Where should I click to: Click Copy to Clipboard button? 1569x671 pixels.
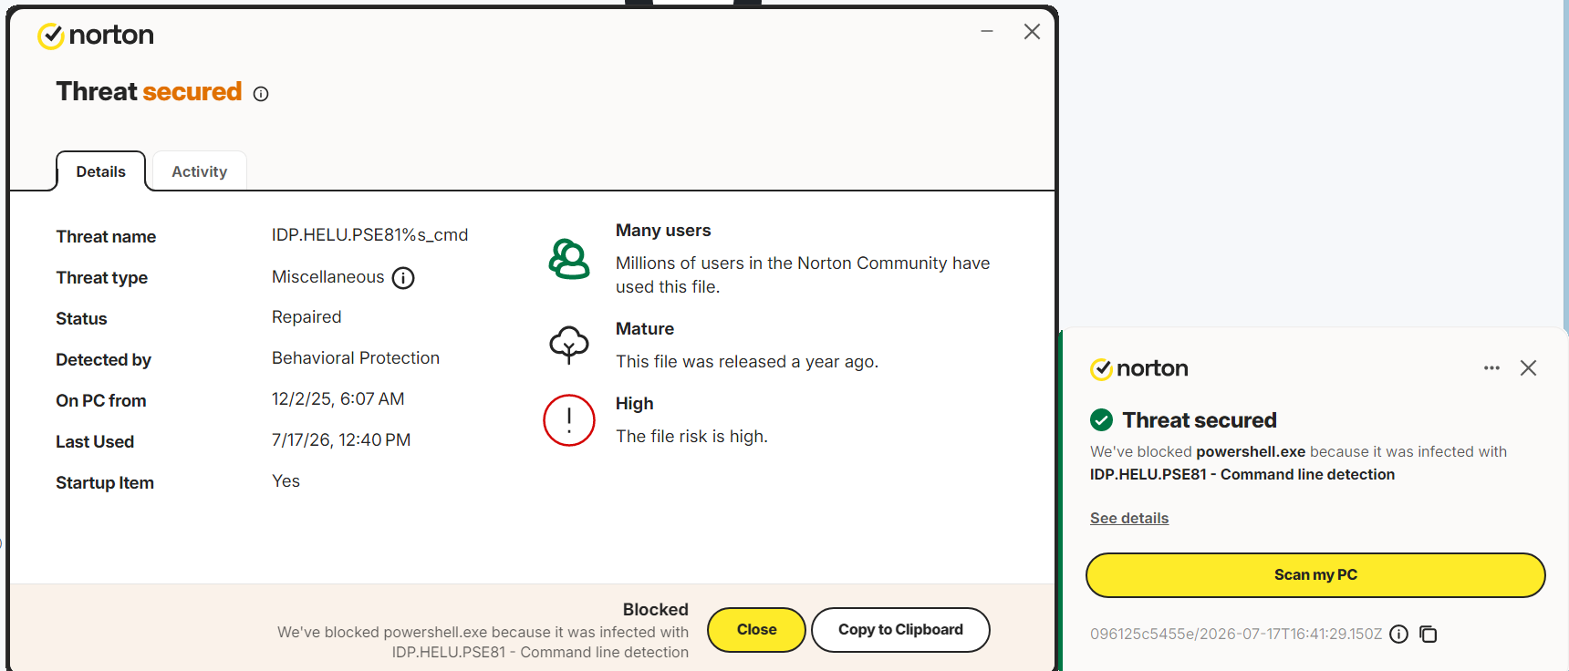click(900, 630)
